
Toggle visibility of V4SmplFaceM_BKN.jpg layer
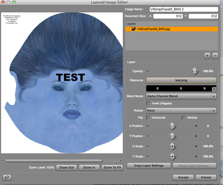pyautogui.click(x=133, y=29)
